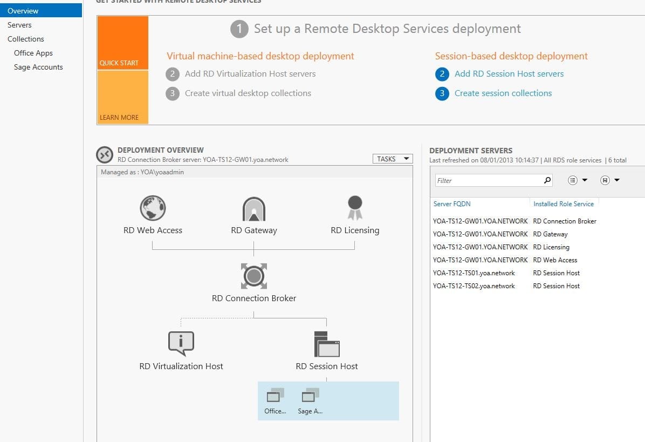
Task: Sort by the Installed Role Service column header
Action: click(x=564, y=203)
